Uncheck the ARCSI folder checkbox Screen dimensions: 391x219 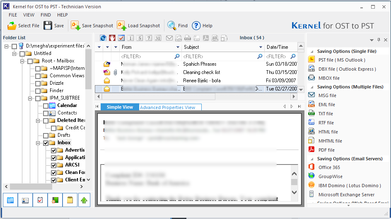coord(53,165)
